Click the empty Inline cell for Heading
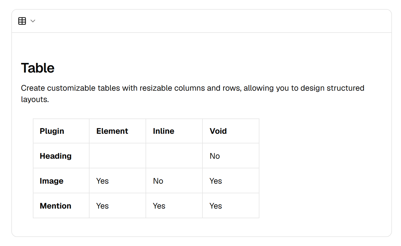Viewport: 401px width, 246px height. pos(174,156)
